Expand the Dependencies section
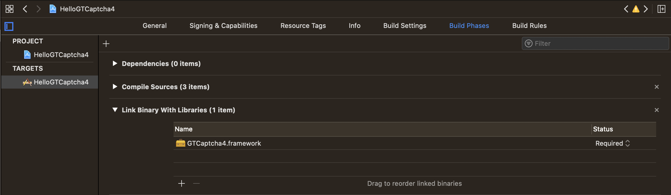Screen dimensions: 671x195 click(115, 63)
